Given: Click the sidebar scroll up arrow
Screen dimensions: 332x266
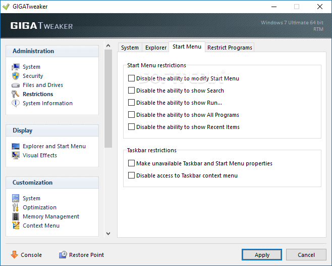Looking at the screenshot, I should (108, 46).
